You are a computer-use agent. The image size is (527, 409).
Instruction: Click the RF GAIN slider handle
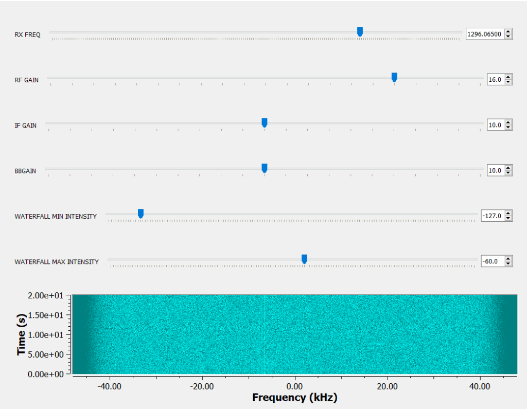pyautogui.click(x=394, y=77)
